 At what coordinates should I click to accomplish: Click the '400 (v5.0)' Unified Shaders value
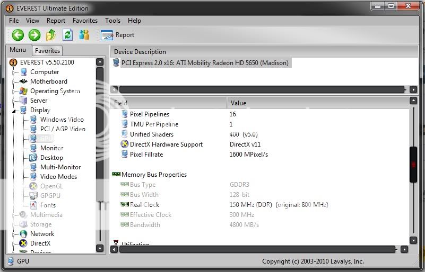coord(244,134)
